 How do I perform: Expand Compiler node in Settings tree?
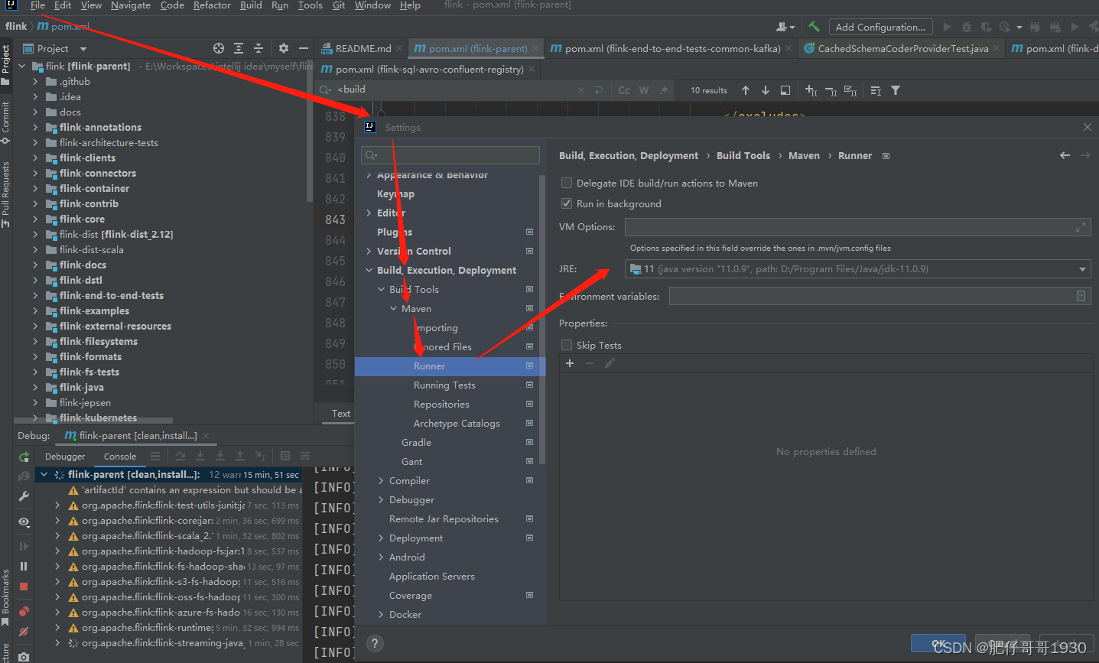pos(382,481)
